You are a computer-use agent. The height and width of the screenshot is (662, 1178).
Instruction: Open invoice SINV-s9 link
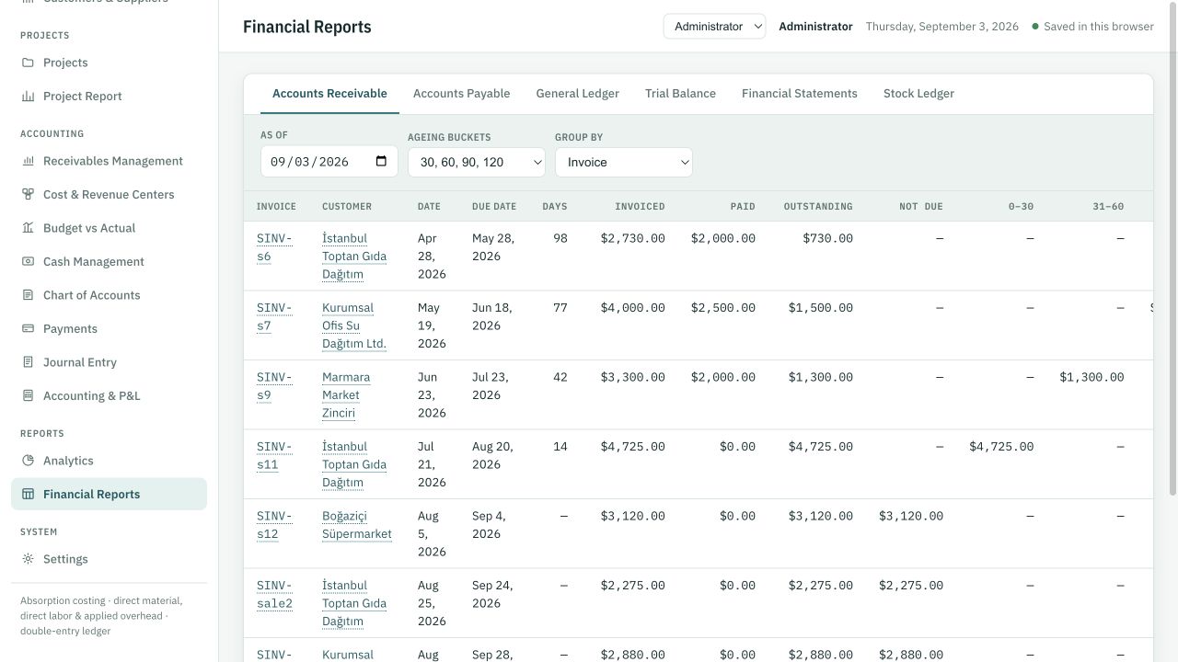(x=274, y=386)
